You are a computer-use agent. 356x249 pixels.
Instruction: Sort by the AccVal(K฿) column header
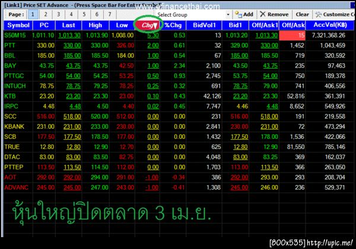[x=330, y=25]
